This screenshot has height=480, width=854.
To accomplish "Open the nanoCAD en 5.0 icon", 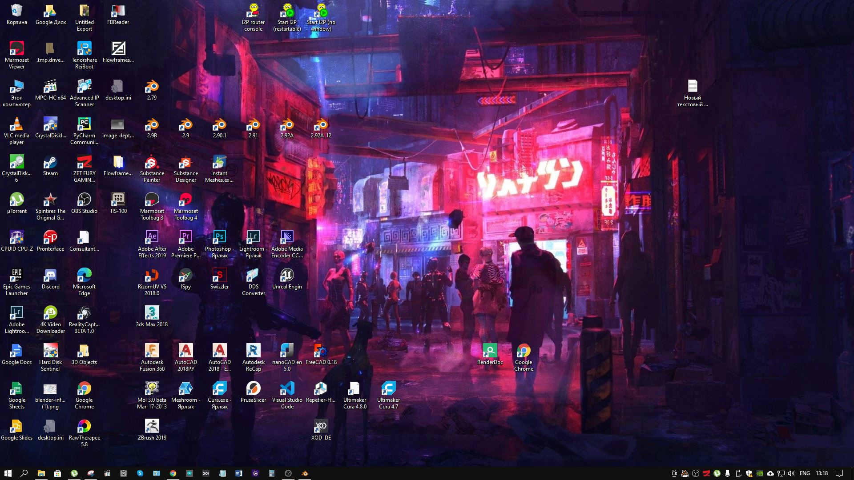I will click(287, 357).
